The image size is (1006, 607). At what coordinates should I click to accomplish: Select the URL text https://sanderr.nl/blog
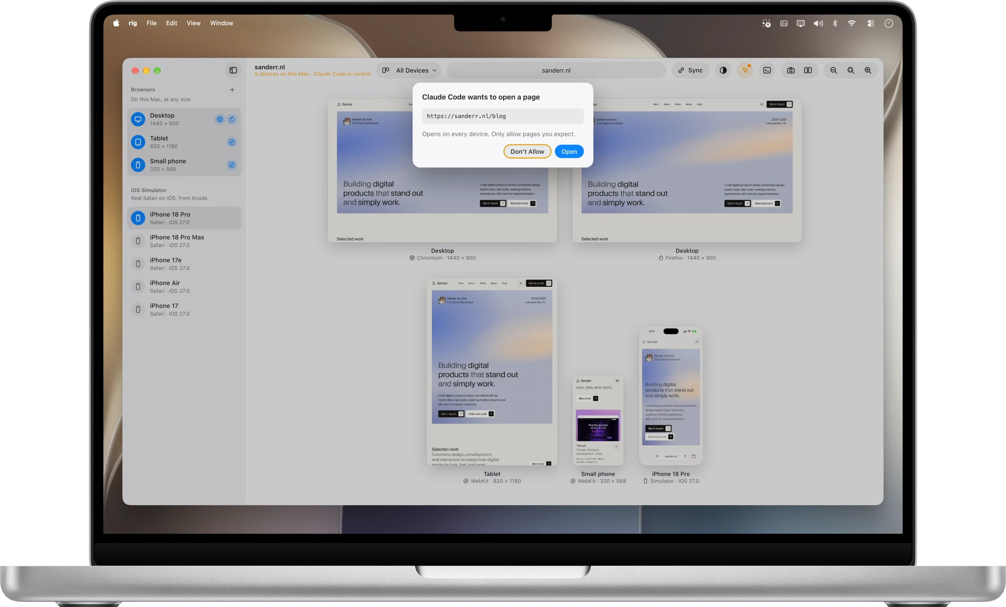pyautogui.click(x=466, y=116)
